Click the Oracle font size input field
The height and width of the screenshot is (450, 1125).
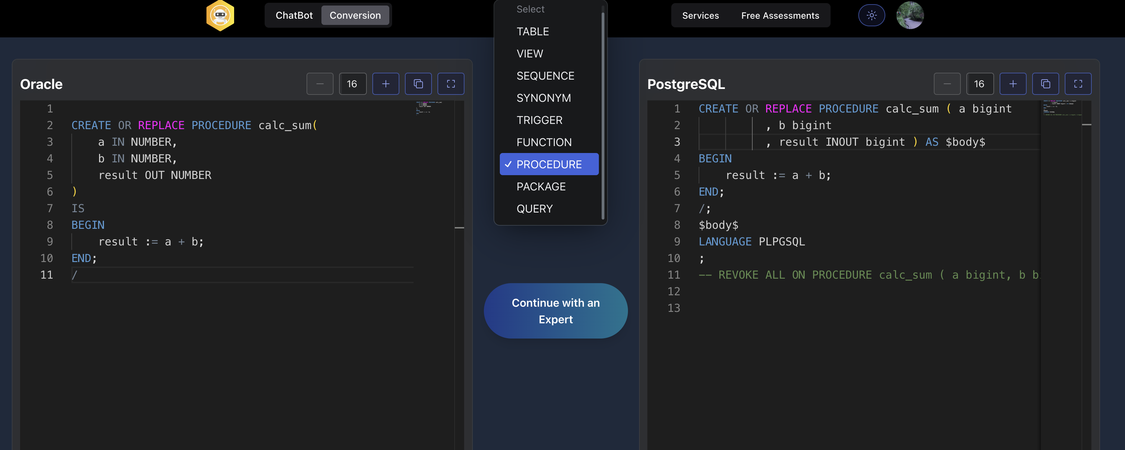353,84
